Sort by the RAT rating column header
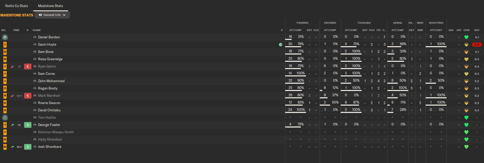 click(x=477, y=30)
